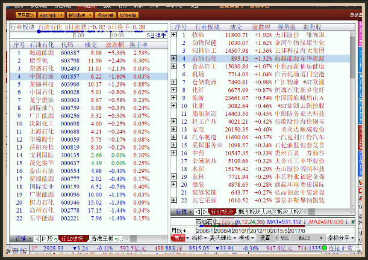Click up arrow of industry list scrollbar

(x=352, y=34)
